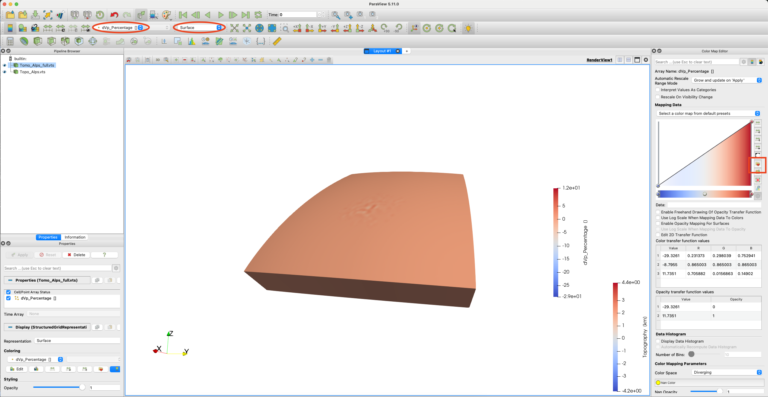
Task: Enable Interpret Values As Categories
Action: (x=658, y=90)
